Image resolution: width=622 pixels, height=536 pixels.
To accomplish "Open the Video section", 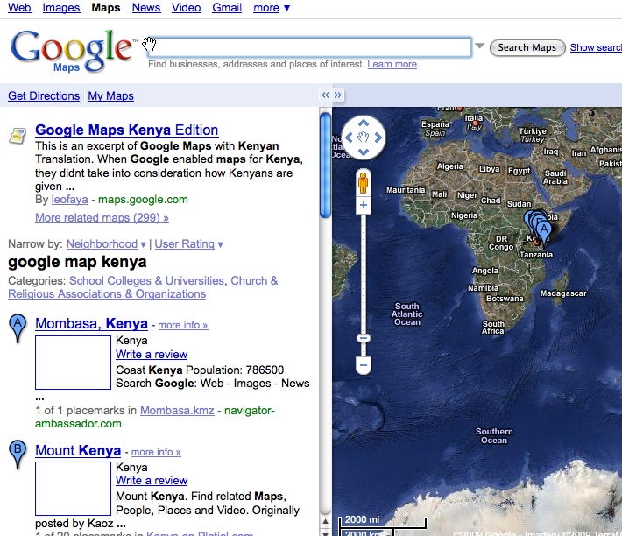I will pyautogui.click(x=186, y=8).
